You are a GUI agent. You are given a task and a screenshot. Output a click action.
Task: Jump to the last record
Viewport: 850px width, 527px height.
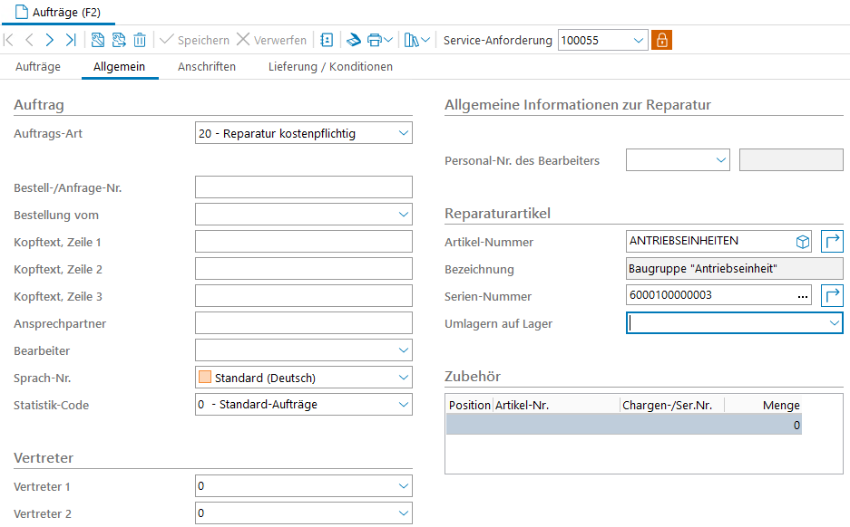click(x=71, y=40)
